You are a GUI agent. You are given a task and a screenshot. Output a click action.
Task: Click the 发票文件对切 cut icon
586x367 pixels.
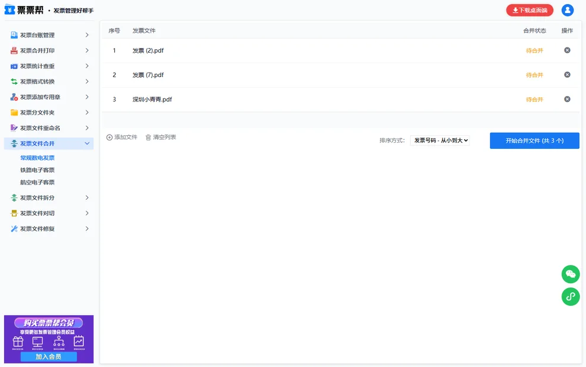point(14,213)
